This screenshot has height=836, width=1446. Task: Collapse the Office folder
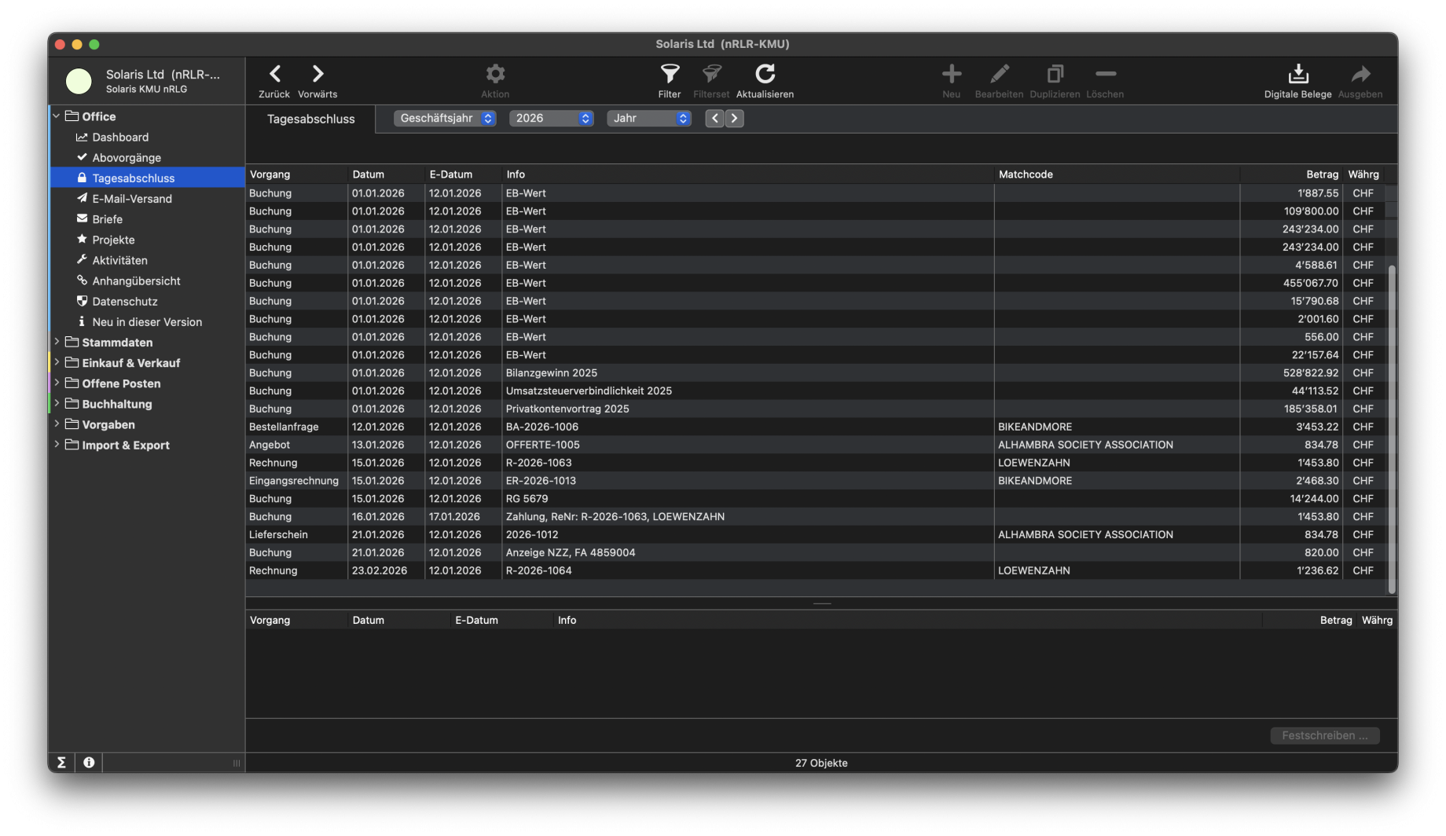(57, 116)
